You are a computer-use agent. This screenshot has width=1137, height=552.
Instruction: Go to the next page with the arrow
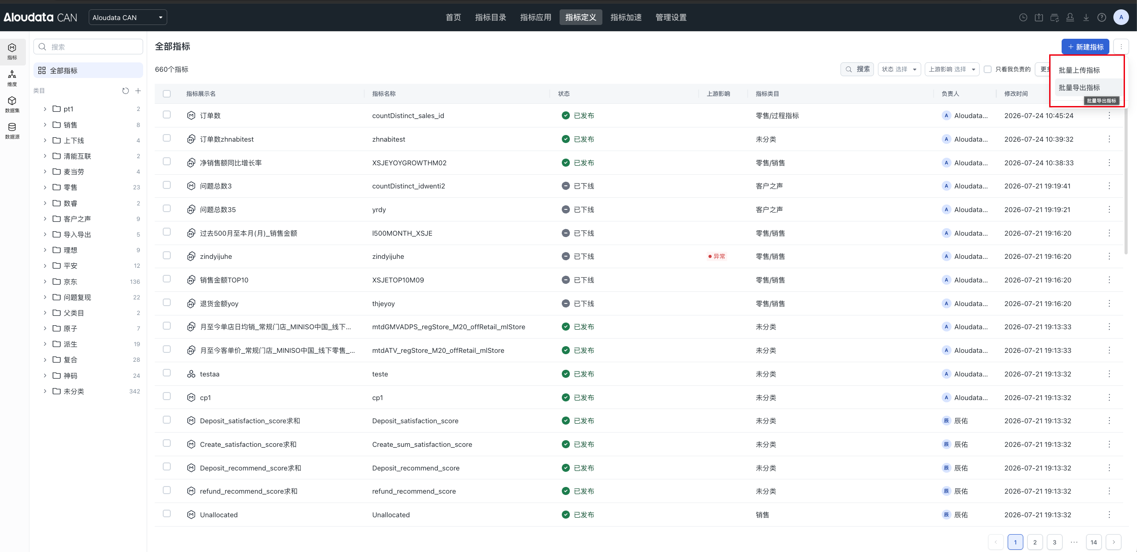1114,542
